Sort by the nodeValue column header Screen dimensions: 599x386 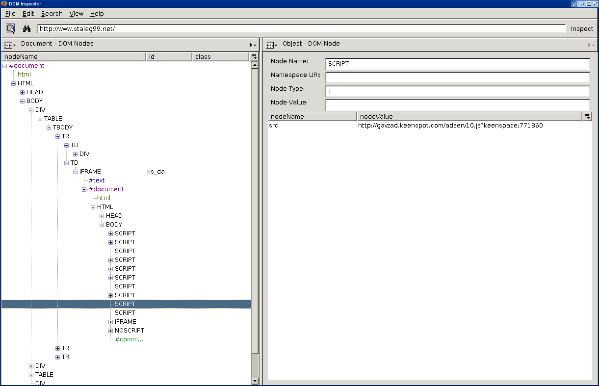(469, 116)
